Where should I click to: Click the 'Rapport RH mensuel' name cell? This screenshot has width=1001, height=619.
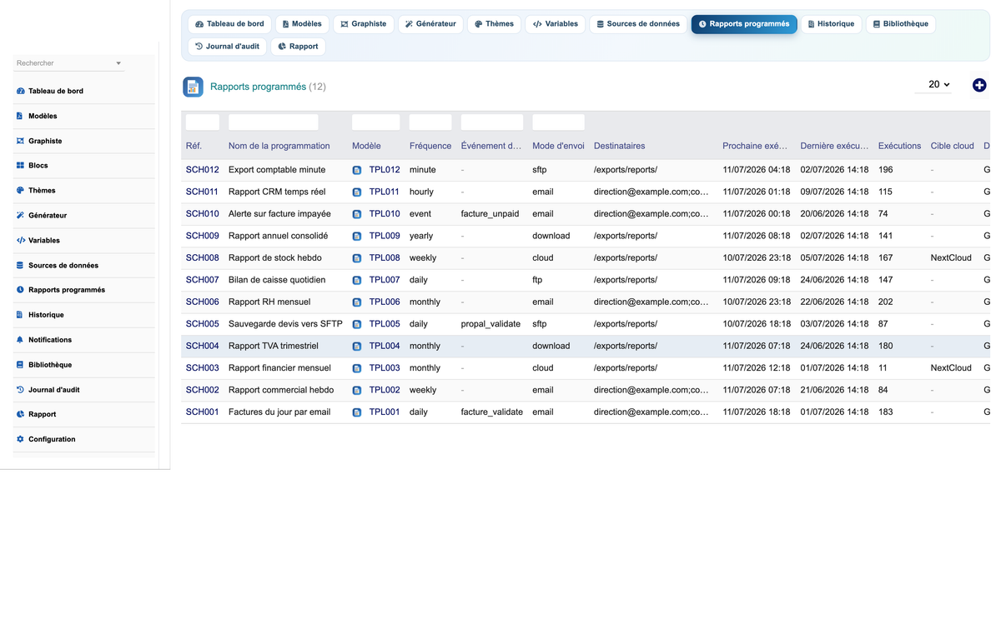269,302
